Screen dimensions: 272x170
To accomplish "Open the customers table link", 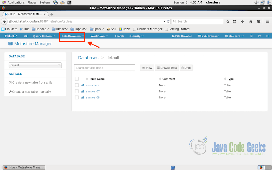I will 92,85.
